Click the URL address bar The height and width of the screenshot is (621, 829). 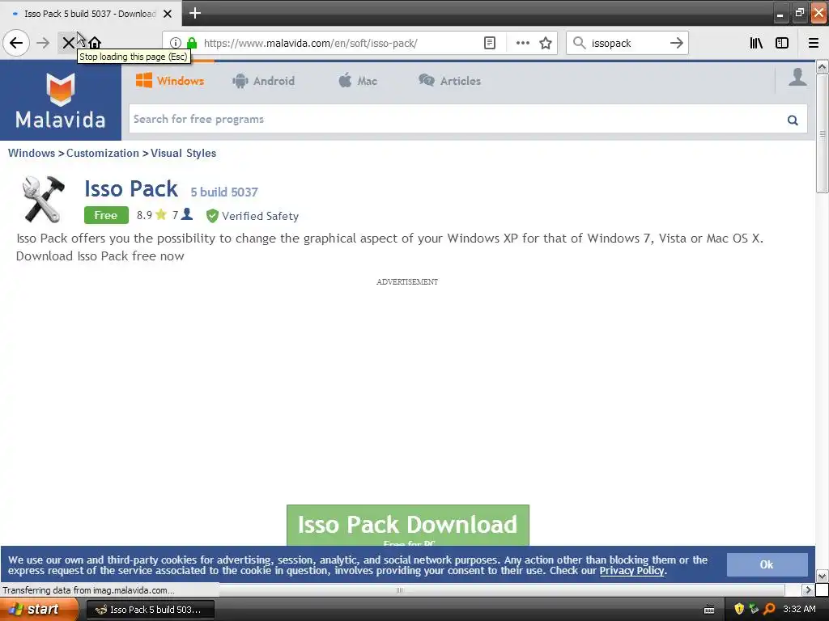[338, 43]
